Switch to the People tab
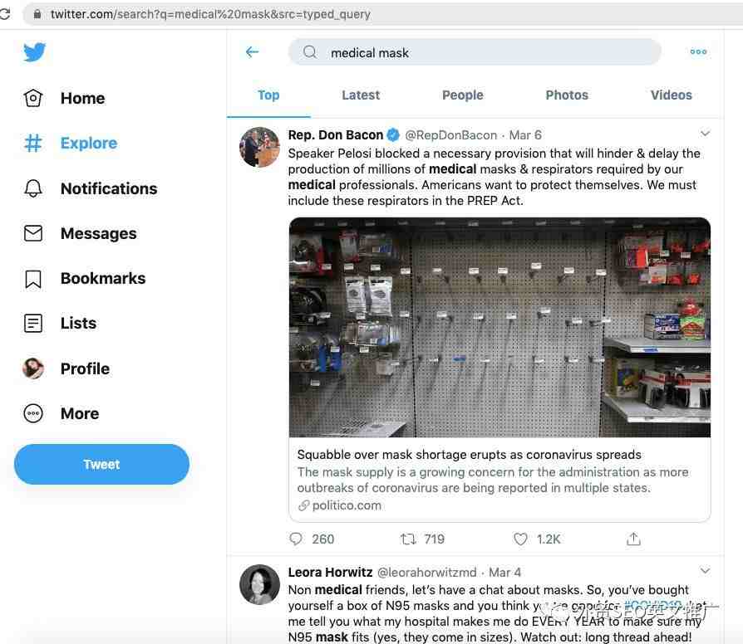The image size is (743, 644). coord(462,95)
